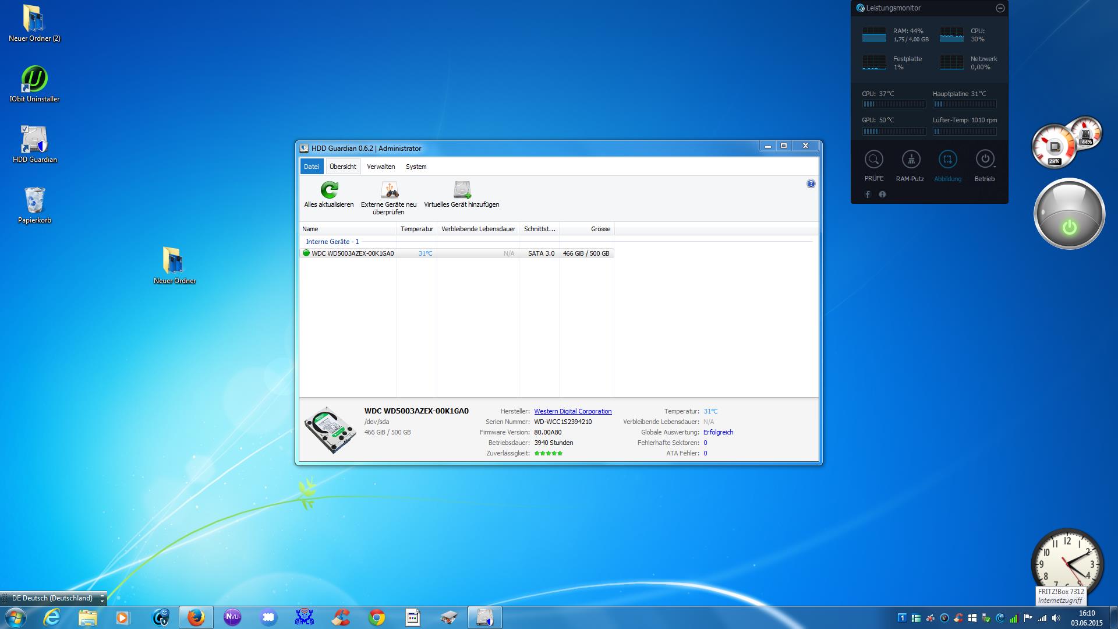
Task: Open the Datei menu tab
Action: point(312,167)
